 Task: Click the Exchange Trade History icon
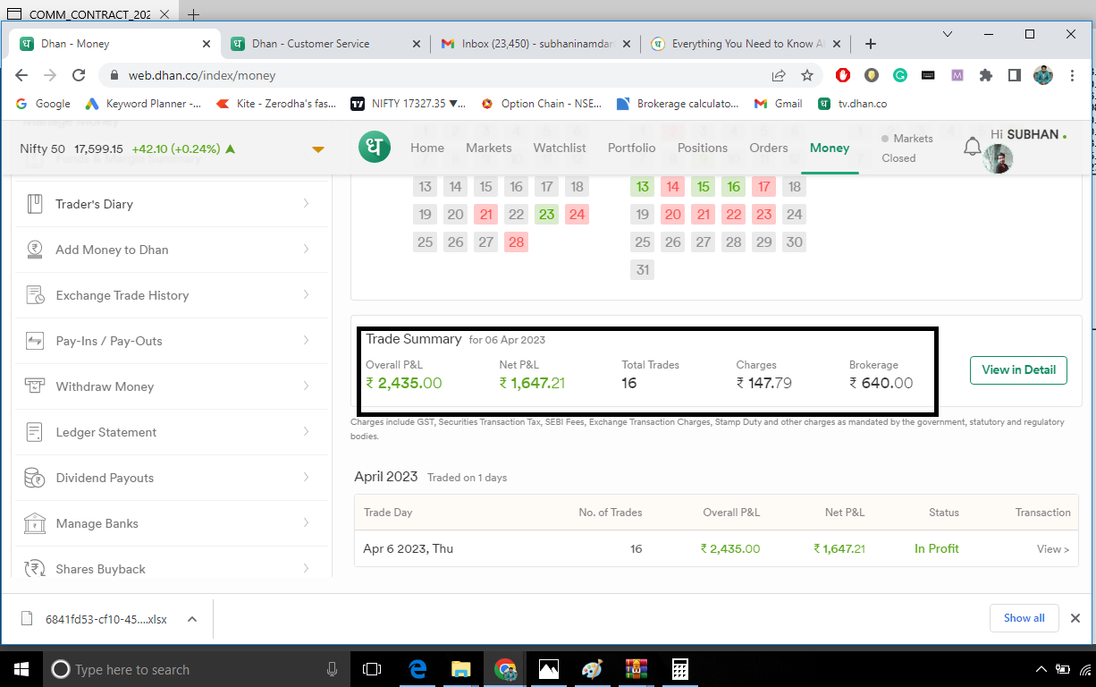[x=35, y=295]
